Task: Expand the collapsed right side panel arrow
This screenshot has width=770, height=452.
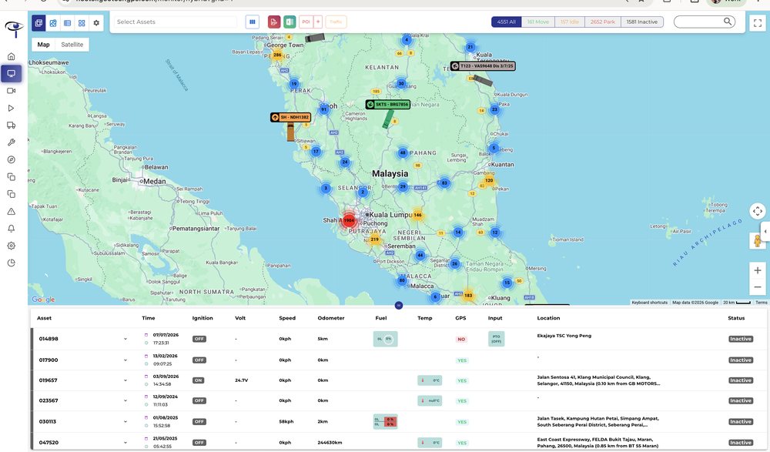Action: click(765, 232)
